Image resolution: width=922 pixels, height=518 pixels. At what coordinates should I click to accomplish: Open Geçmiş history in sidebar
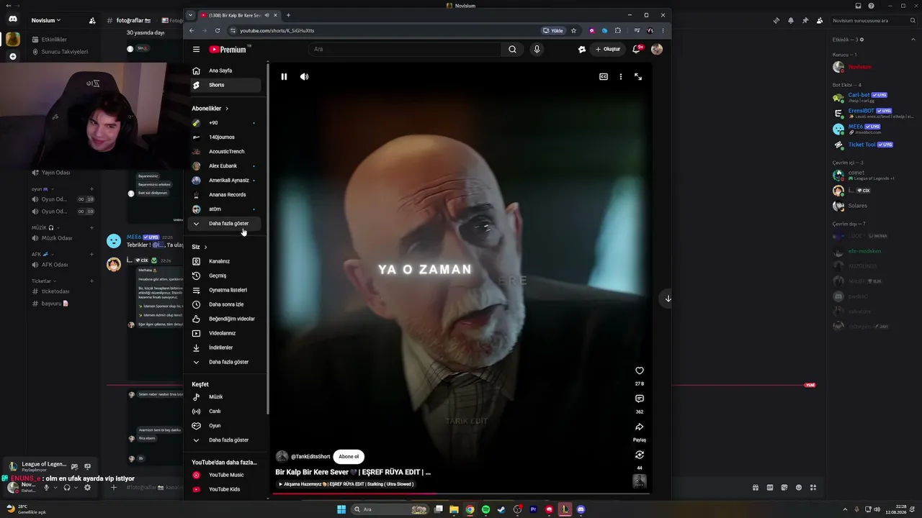[225, 276]
